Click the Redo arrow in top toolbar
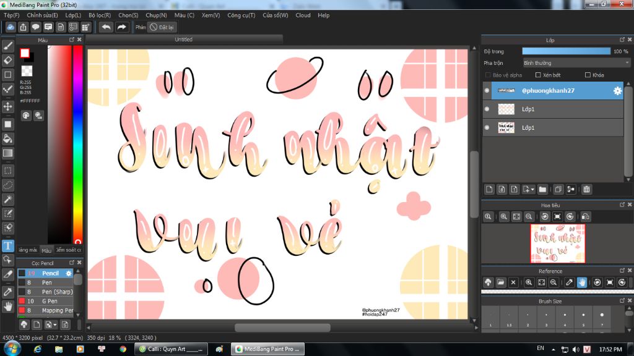634x356 pixels. [121, 27]
